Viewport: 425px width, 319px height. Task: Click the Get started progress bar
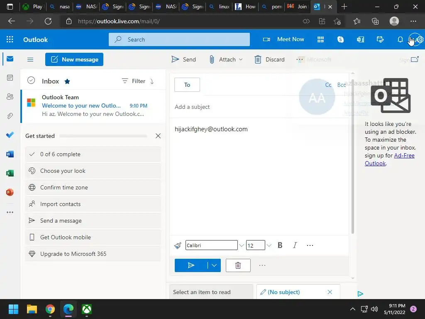103,136
